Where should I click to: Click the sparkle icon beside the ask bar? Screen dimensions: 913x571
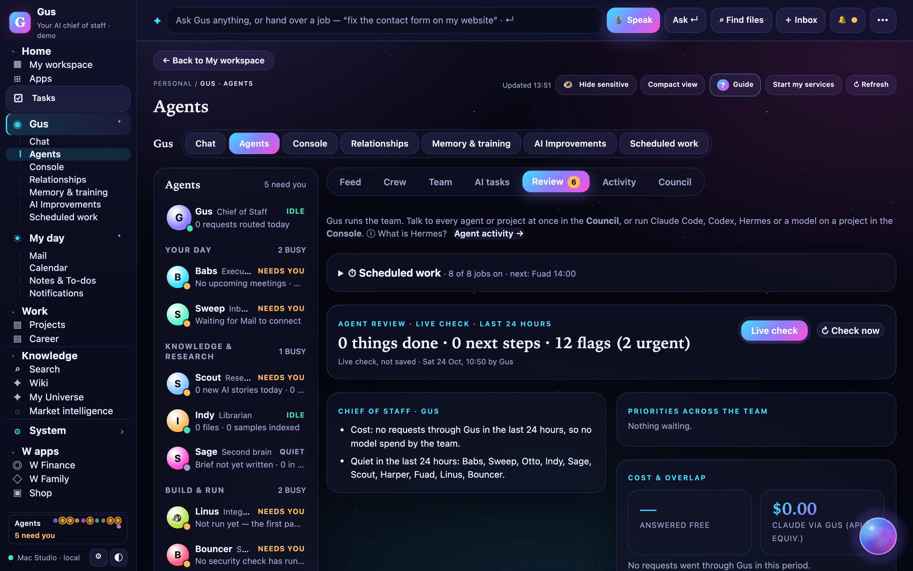157,20
